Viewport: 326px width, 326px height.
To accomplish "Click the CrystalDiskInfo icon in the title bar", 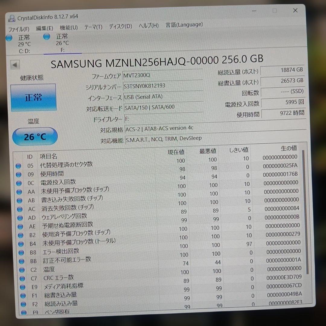I will [11, 17].
